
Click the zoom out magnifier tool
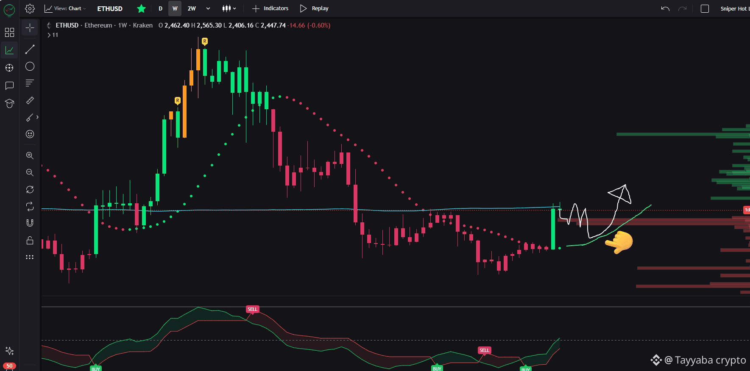coord(30,172)
